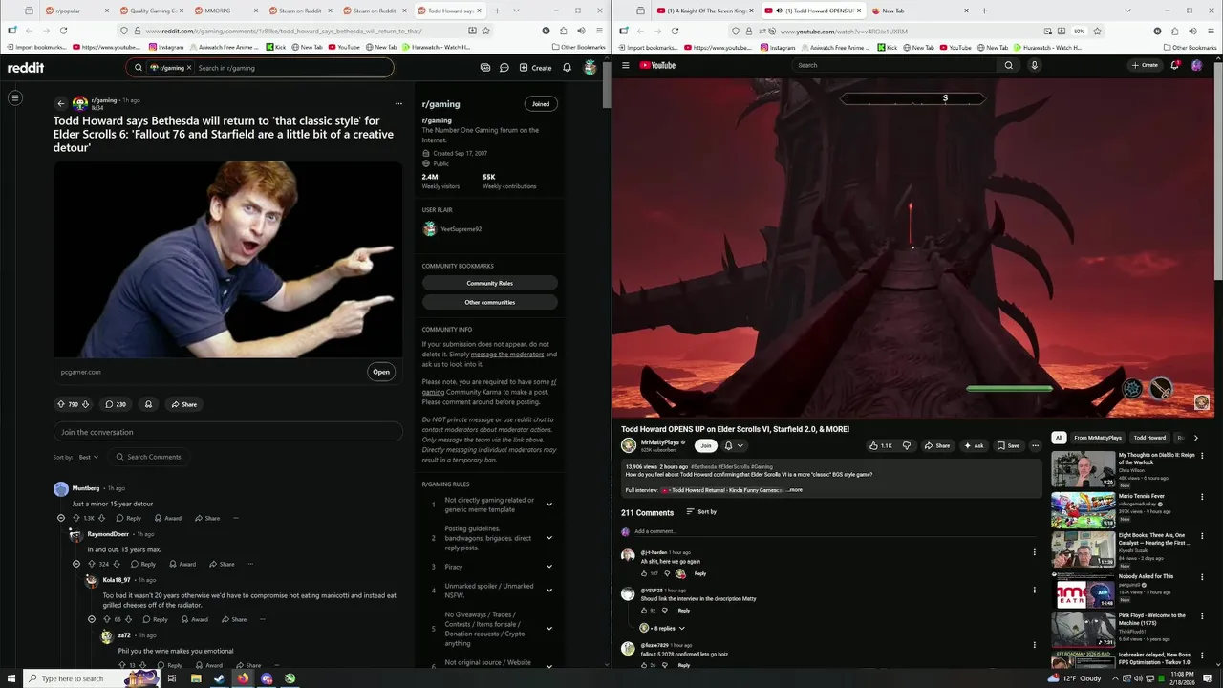Viewport: 1223px width, 688px height.
Task: Collapse RaymondDoerr's comment thread
Action: click(x=76, y=564)
